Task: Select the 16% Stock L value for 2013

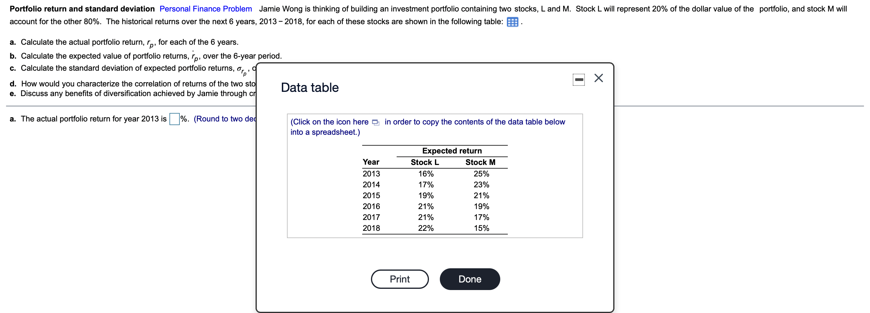Action: tap(425, 173)
